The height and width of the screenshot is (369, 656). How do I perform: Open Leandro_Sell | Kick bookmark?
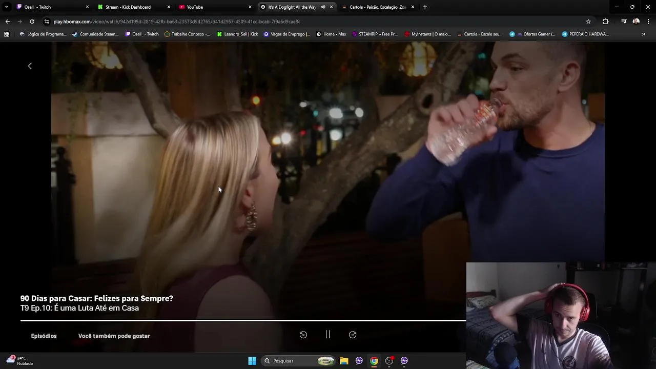[237, 34]
